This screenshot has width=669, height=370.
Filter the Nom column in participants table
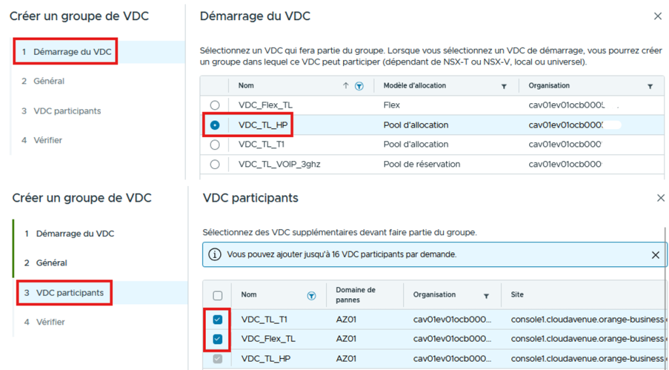pyautogui.click(x=312, y=296)
